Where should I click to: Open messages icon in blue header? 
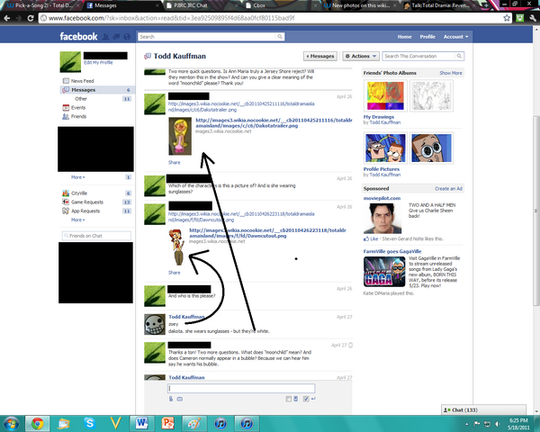tap(116, 37)
